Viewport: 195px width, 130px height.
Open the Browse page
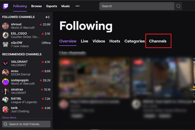point(37,6)
